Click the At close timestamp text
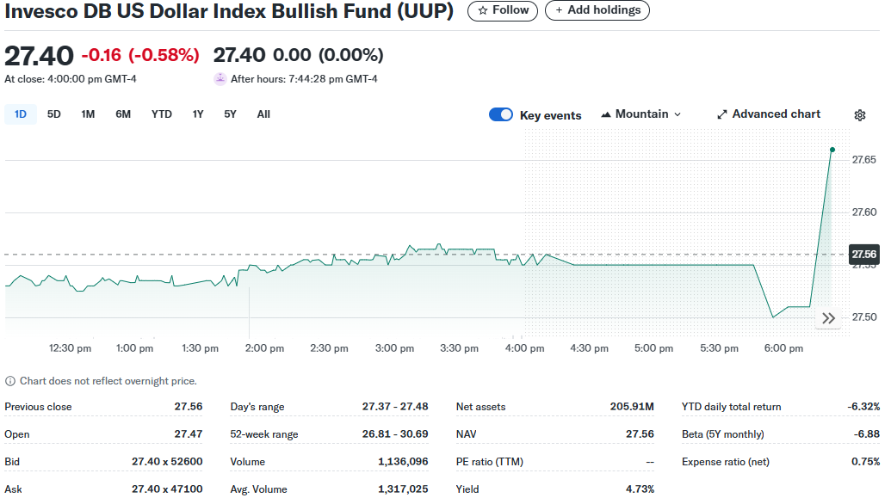Viewport: 891px width, 498px height. (x=71, y=79)
